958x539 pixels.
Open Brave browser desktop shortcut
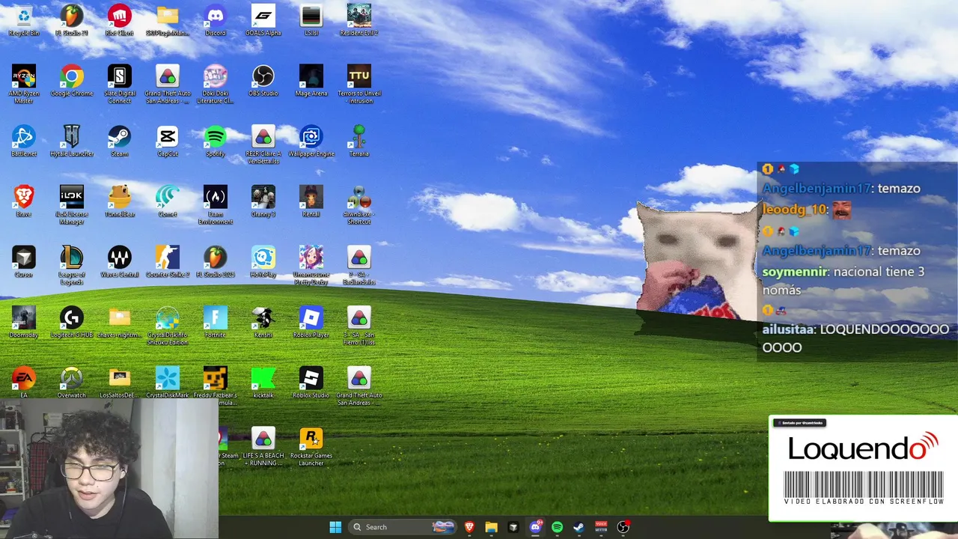pyautogui.click(x=24, y=201)
